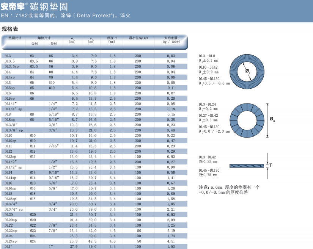Click the 4,51 weight value
Viewport: 313px width, 249px height.
click(x=171, y=241)
